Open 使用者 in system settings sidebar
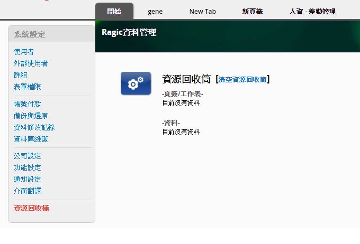This screenshot has width=360, height=244. (x=24, y=52)
